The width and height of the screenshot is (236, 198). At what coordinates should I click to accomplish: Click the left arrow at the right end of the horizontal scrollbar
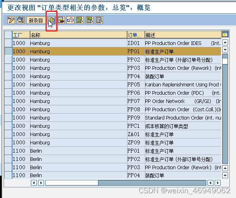point(210,183)
